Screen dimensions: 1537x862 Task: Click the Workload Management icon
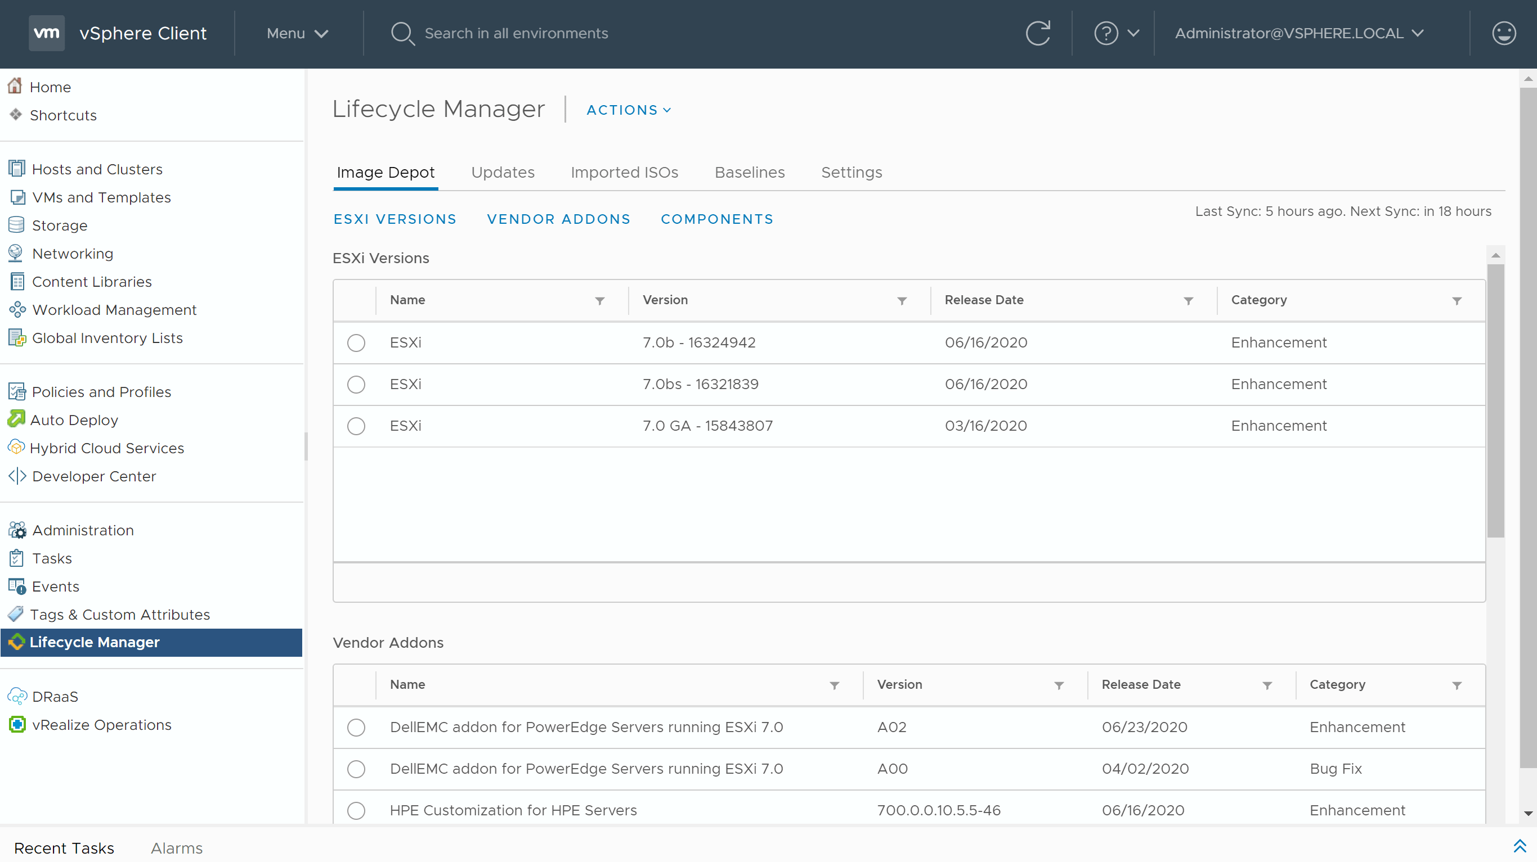16,309
